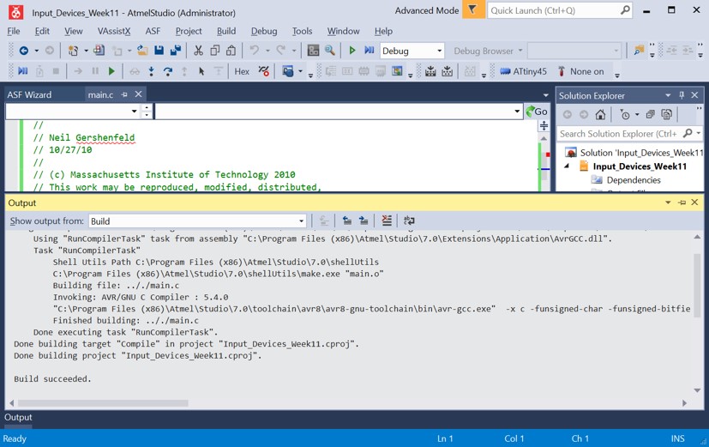This screenshot has width=709, height=447.
Task: Click the Step Into icon
Action: tap(152, 71)
